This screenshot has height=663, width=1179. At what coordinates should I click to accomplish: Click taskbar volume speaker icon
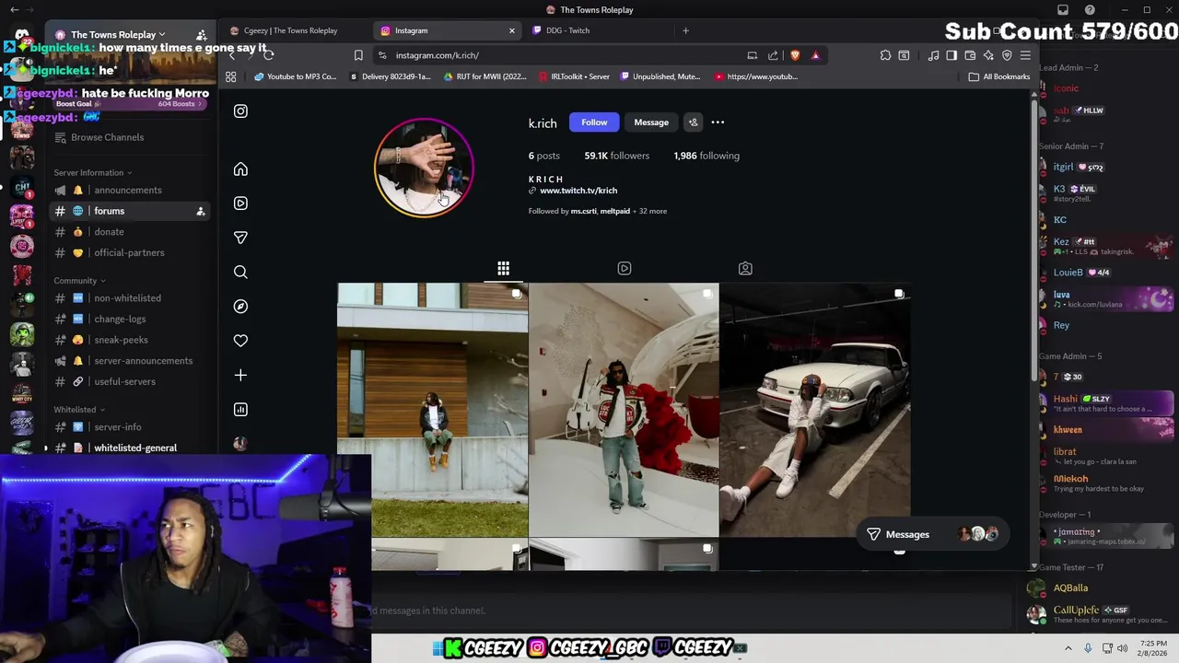point(1122,648)
